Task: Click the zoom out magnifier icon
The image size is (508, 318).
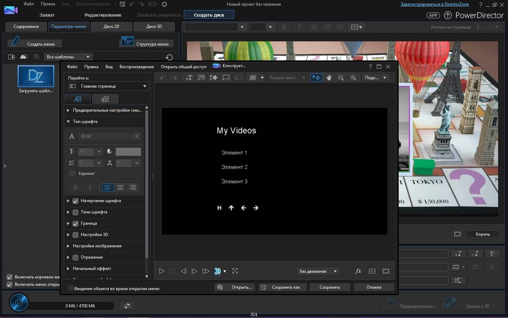Action: tap(341, 78)
